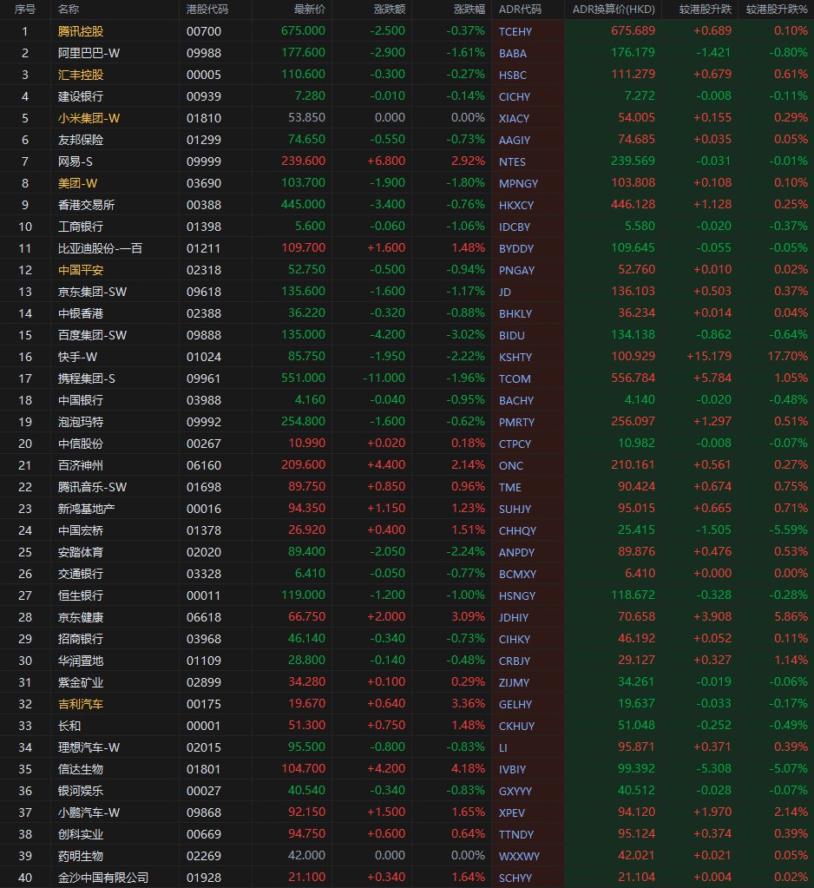Open 网易-S stock entry
The image size is (814, 888).
75,162
